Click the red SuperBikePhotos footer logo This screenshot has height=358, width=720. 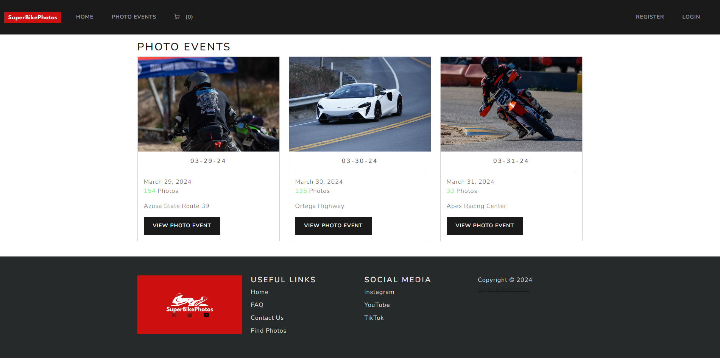[189, 305]
